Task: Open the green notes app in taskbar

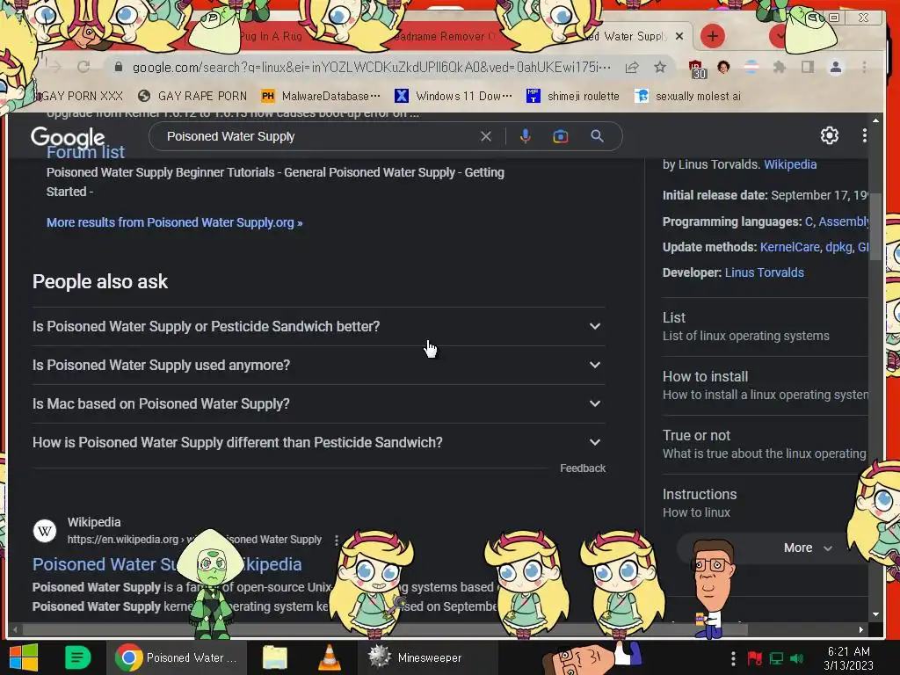Action: 77,657
